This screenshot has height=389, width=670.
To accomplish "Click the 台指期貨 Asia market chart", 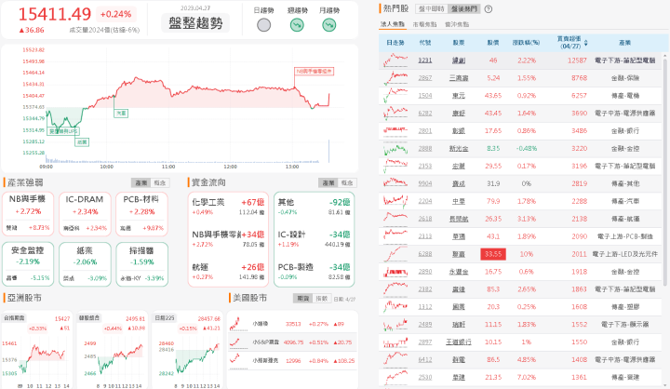I will coord(36,350).
